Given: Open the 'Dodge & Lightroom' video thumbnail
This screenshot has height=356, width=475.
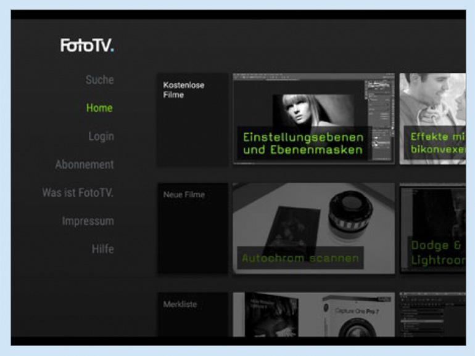Looking at the screenshot, I should click(432, 229).
